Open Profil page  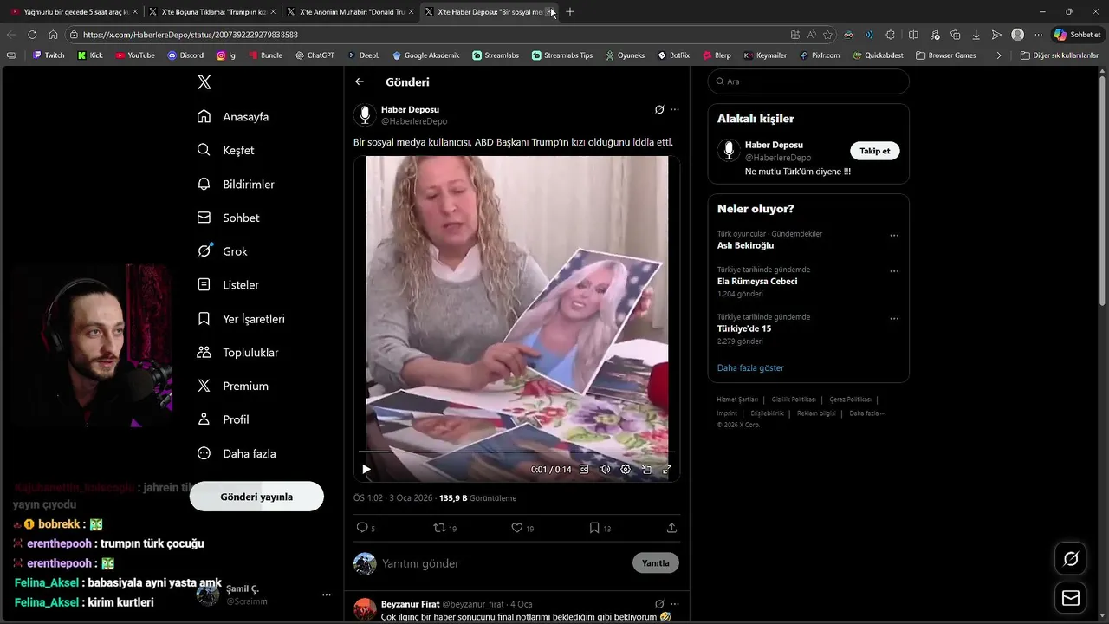[x=224, y=419]
